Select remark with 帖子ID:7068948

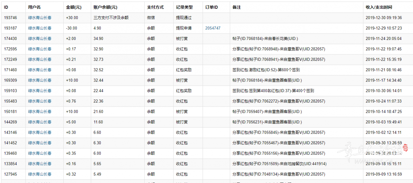(279, 49)
